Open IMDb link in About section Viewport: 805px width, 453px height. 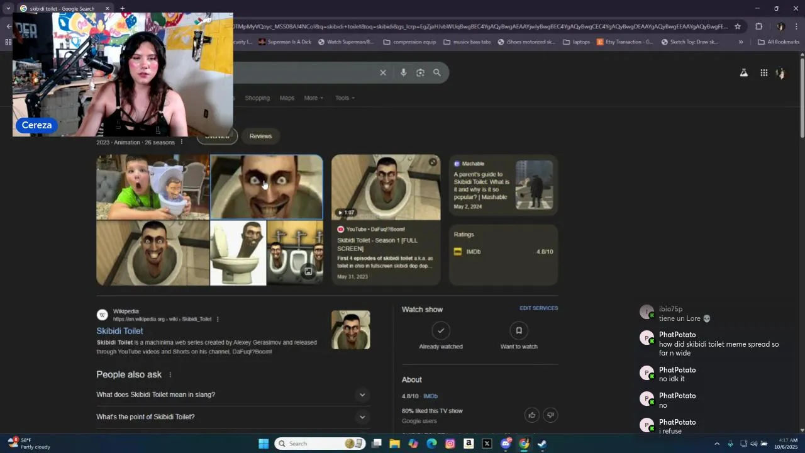pyautogui.click(x=430, y=396)
